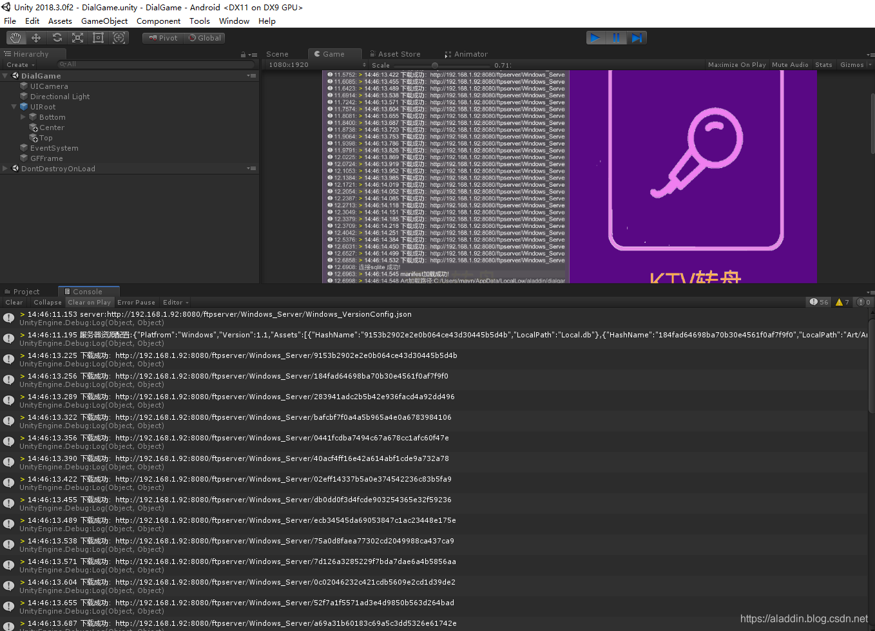Select the Rect Transform tool
Image resolution: width=875 pixels, height=631 pixels.
pyautogui.click(x=98, y=38)
